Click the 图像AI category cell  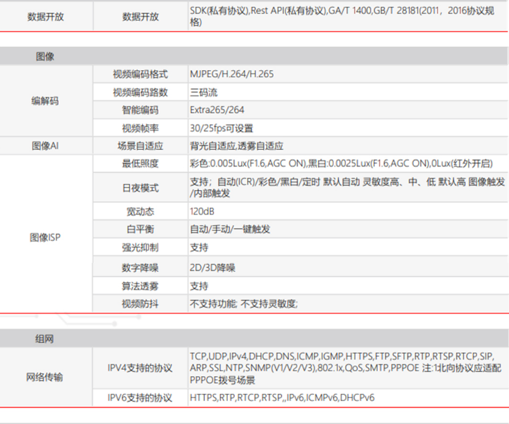pyautogui.click(x=45, y=146)
